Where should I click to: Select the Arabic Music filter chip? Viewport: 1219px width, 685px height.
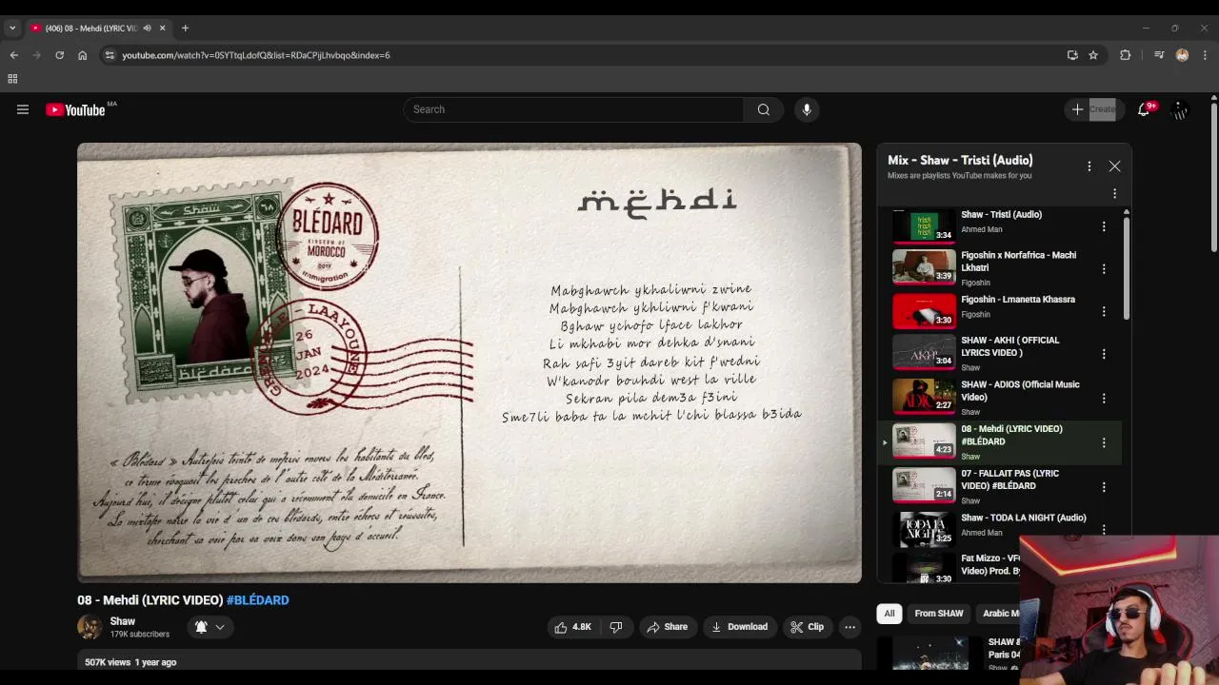coord(999,614)
